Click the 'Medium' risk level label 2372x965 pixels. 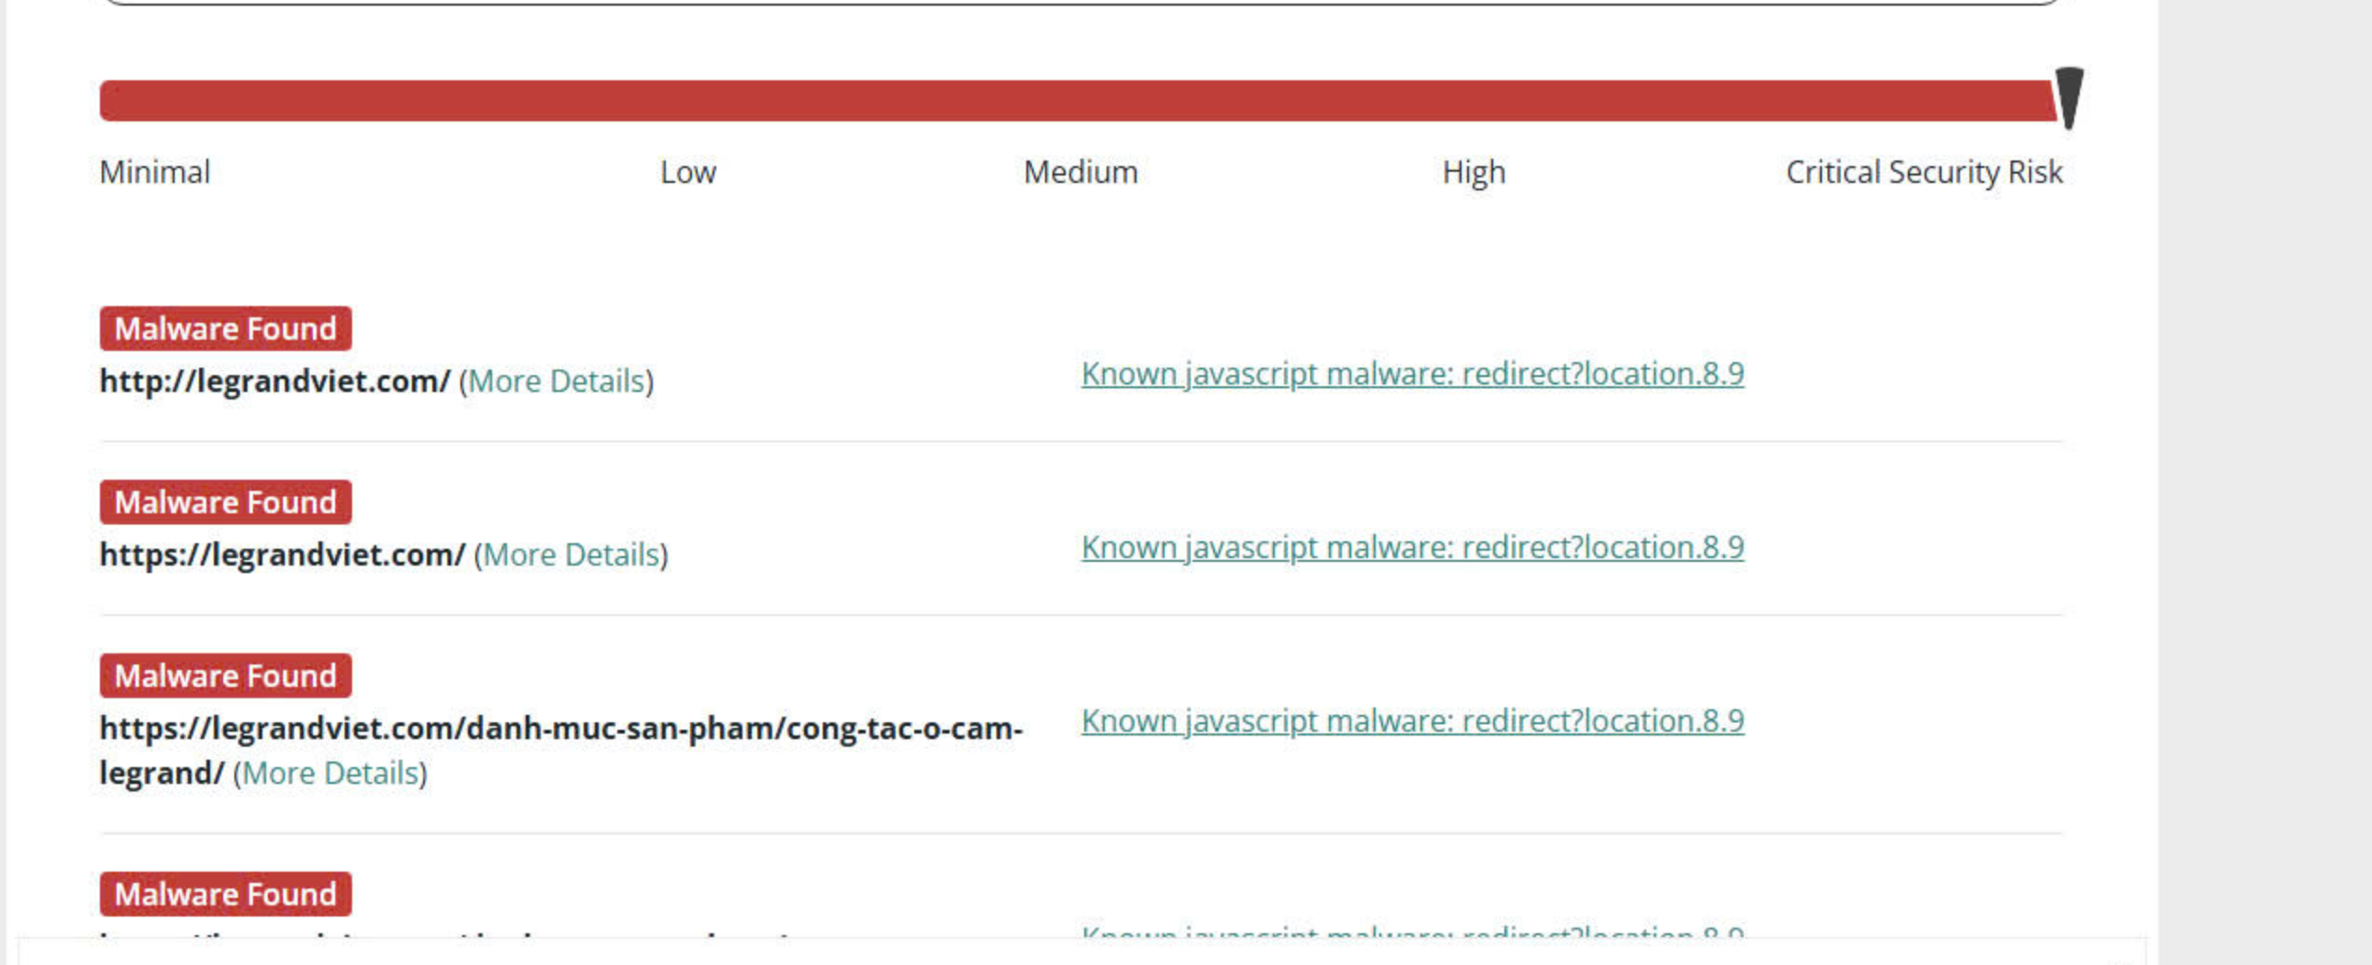(1080, 172)
